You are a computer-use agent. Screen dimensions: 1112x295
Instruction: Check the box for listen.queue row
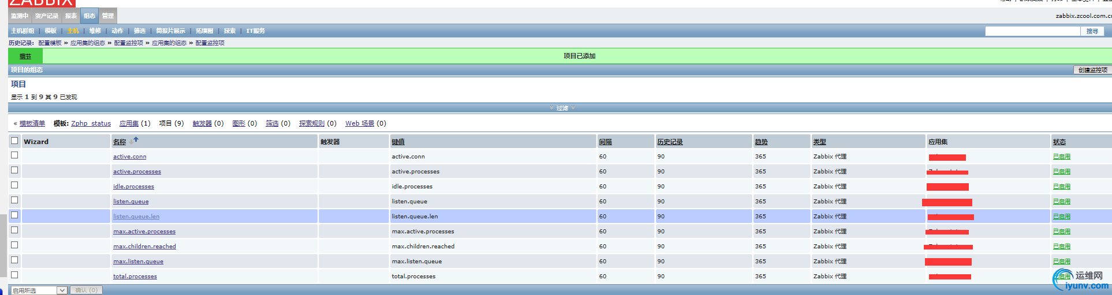[x=14, y=200]
